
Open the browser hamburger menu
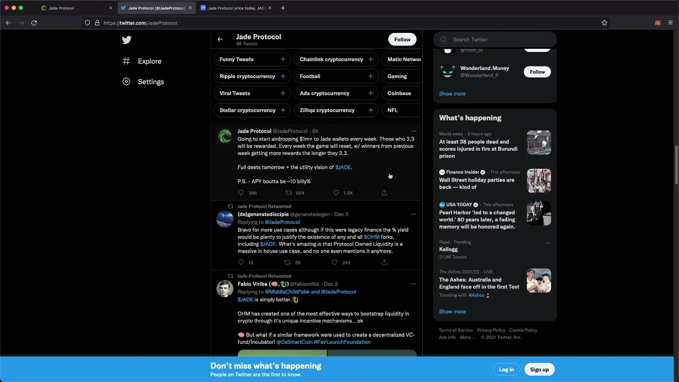(x=671, y=23)
